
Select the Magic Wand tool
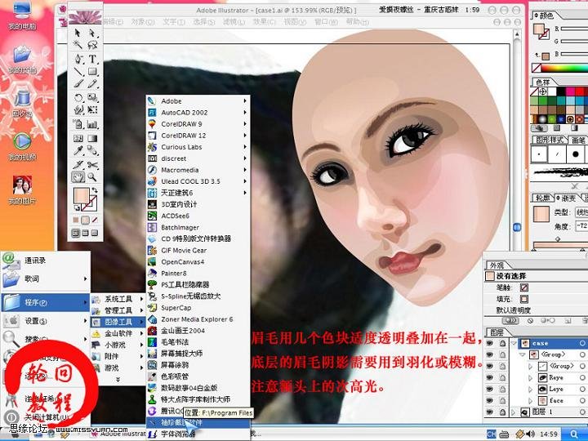tap(78, 45)
